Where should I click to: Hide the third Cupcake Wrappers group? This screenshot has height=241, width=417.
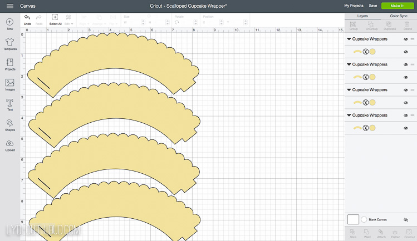click(x=405, y=90)
